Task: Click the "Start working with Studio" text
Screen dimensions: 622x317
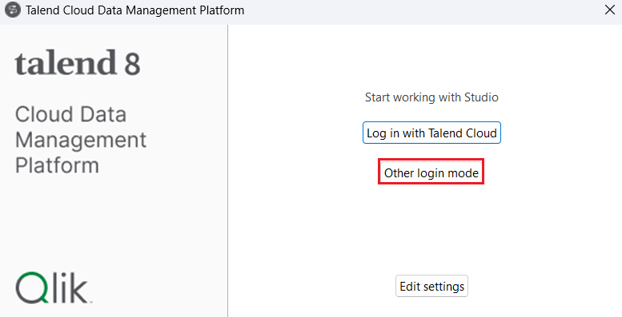Action: [x=431, y=97]
